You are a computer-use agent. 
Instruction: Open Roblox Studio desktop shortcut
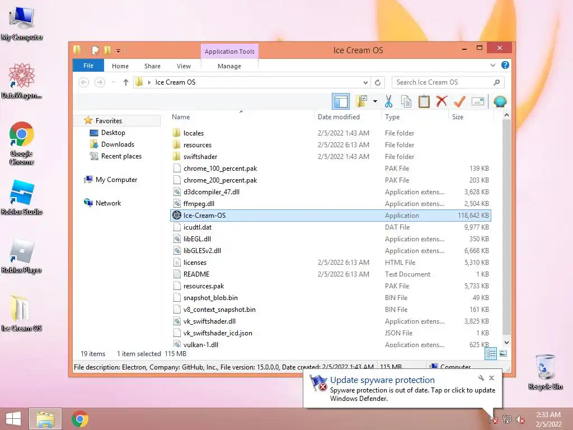coord(22,198)
